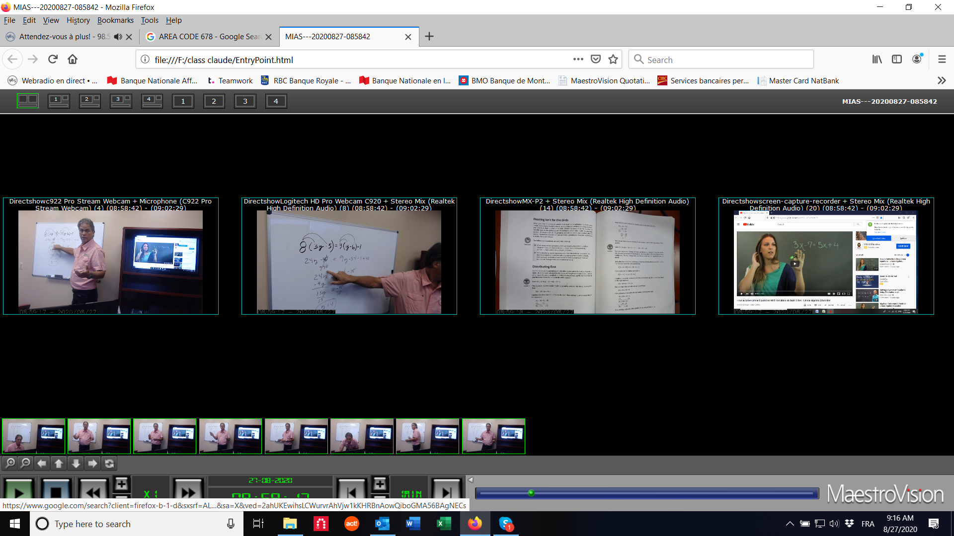
Task: Click the play button to start playback
Action: click(19, 490)
